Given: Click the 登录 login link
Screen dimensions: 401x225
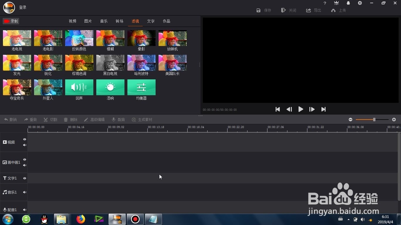Looking at the screenshot, I should coord(23,7).
